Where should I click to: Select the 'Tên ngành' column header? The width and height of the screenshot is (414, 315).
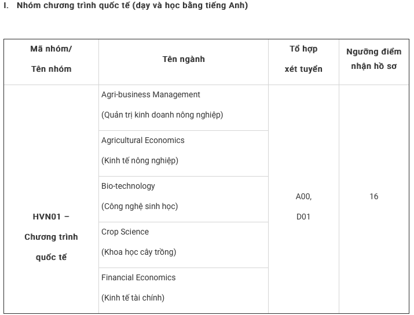coord(183,59)
